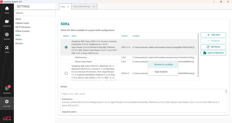Select the Silicon Labs Matter extension row
The image size is (232, 123).
129,62
